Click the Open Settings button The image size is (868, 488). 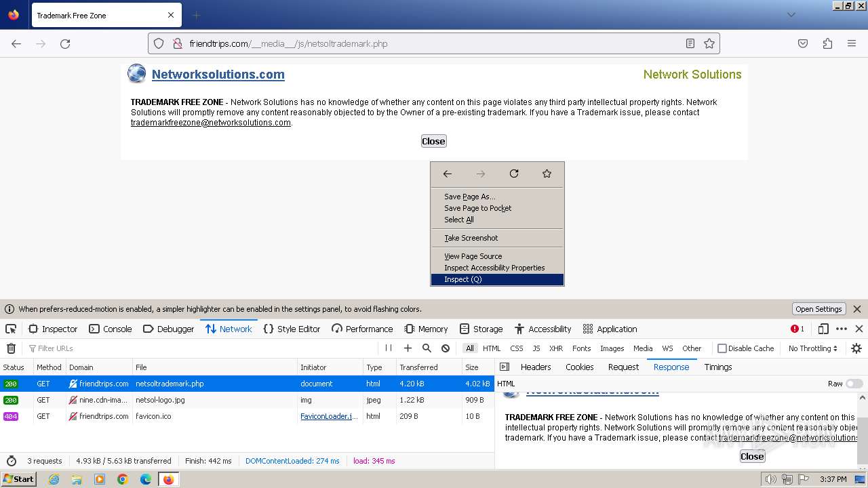pos(818,309)
